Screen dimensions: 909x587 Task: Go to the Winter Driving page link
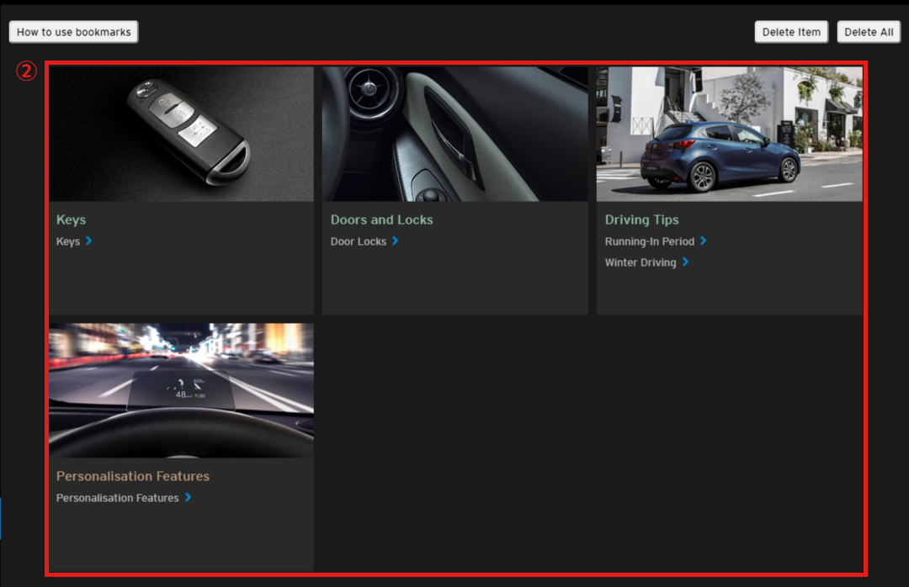coord(640,263)
